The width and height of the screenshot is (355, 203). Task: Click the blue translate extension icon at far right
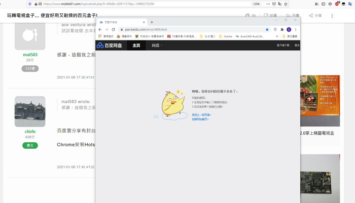(x=350, y=4)
